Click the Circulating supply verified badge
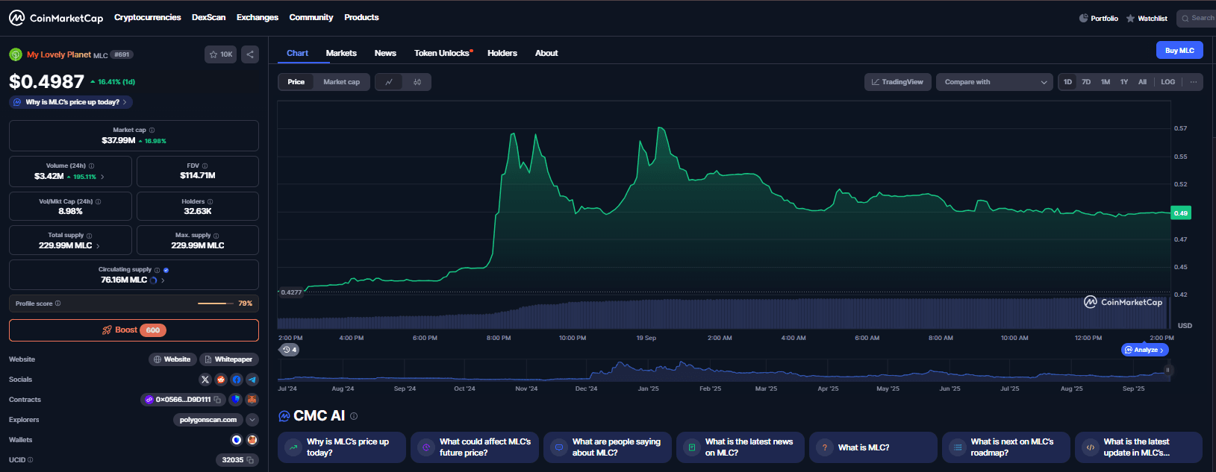Viewport: 1216px width, 472px height. point(166,270)
